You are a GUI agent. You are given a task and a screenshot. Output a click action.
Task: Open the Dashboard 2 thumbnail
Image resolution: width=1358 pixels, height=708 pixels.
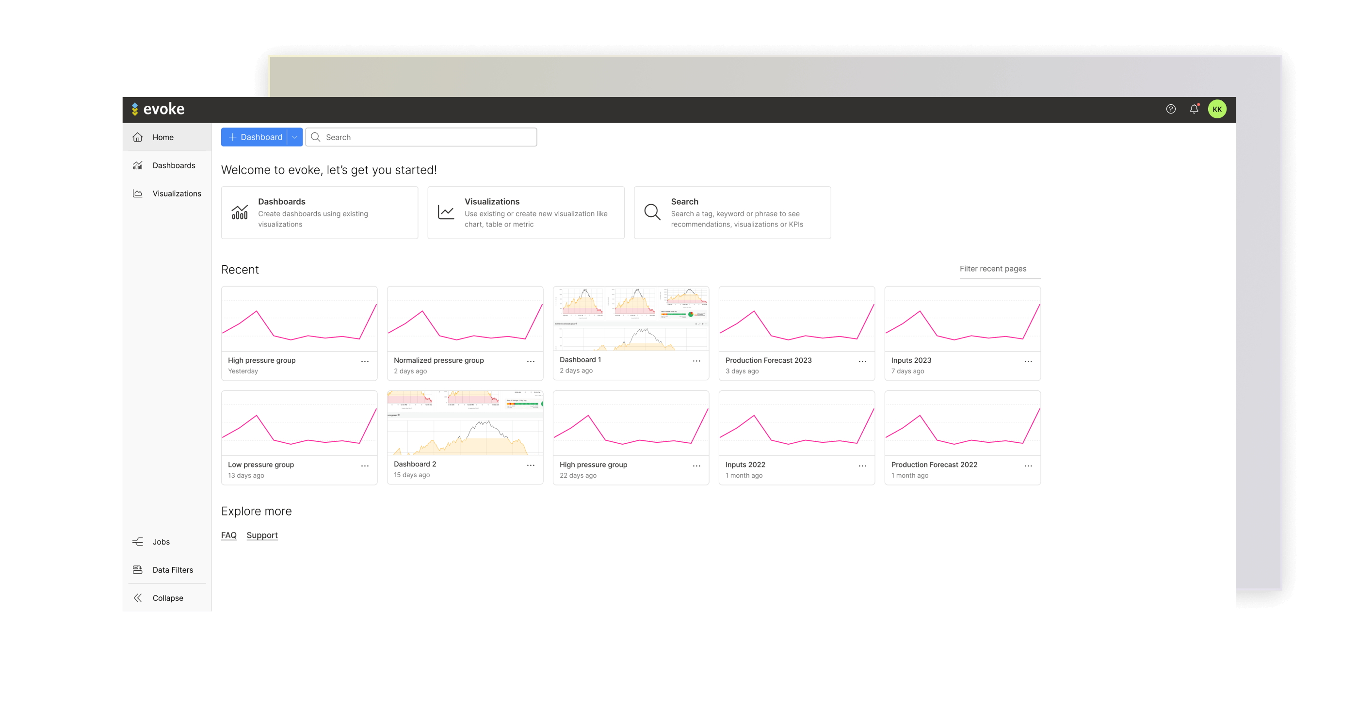[465, 423]
